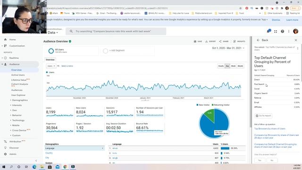Open the Active Users report
Image resolution: width=302 pixels, height=170 pixels.
(18, 75)
